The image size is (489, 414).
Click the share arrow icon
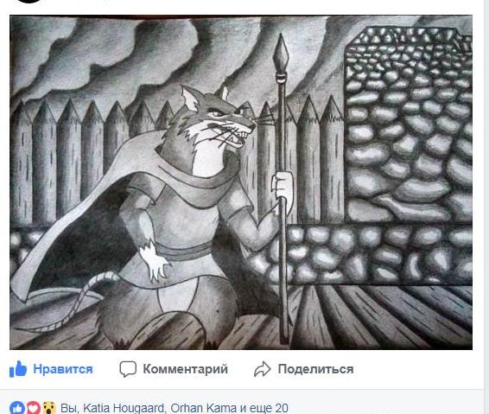click(x=263, y=369)
